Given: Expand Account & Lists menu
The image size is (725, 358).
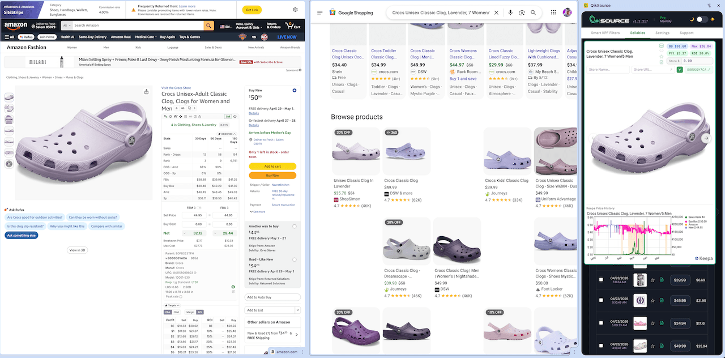Looking at the screenshot, I should point(248,25).
